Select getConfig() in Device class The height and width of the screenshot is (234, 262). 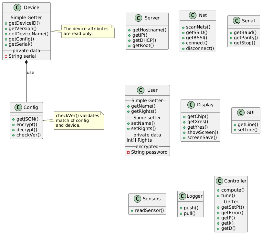21,39
